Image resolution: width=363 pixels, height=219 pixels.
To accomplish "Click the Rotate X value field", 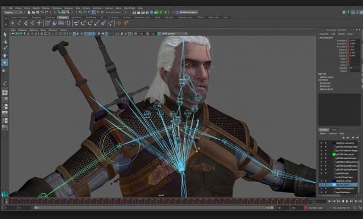I will click(354, 50).
